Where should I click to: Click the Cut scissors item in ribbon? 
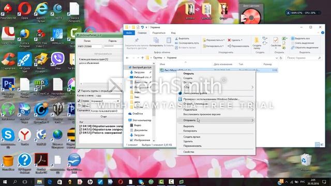click(x=182, y=39)
